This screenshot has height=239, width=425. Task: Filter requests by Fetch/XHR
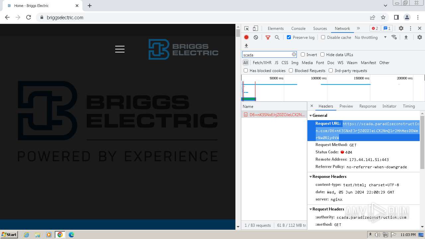pyautogui.click(x=262, y=63)
